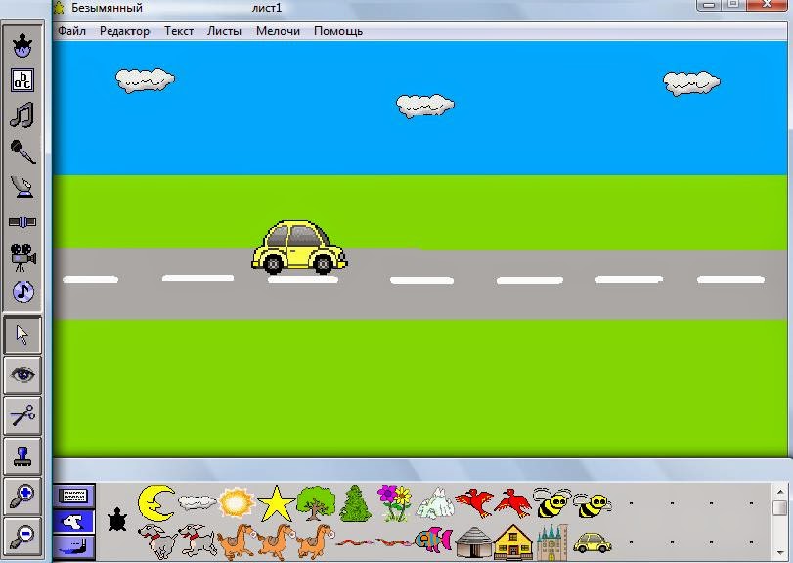
Task: Open the Мелочи menu
Action: [278, 31]
